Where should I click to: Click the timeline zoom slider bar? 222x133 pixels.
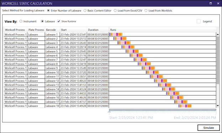point(163,110)
